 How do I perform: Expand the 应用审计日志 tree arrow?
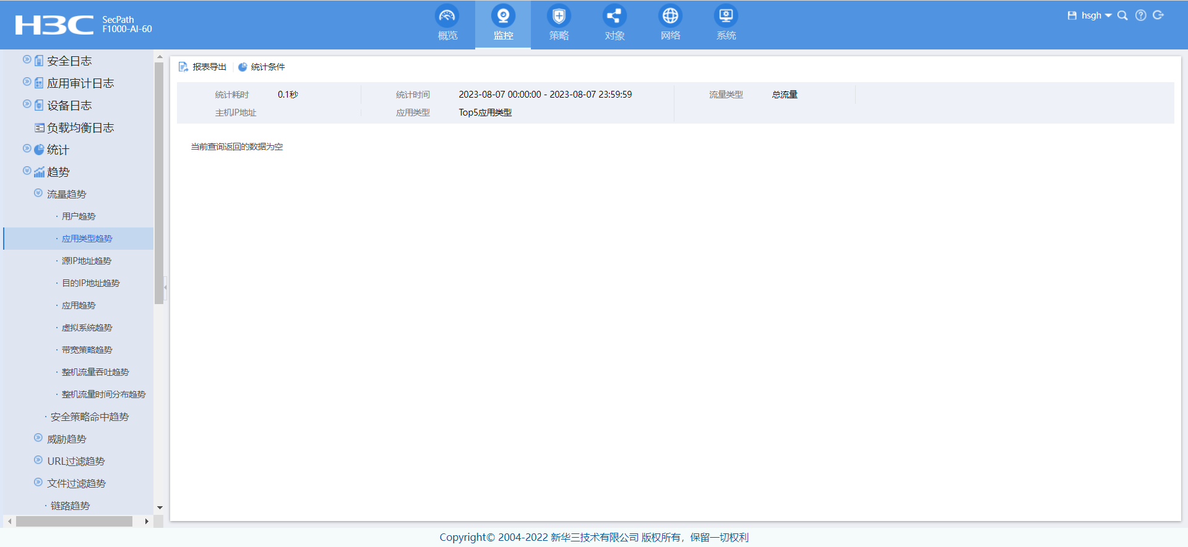coord(27,82)
